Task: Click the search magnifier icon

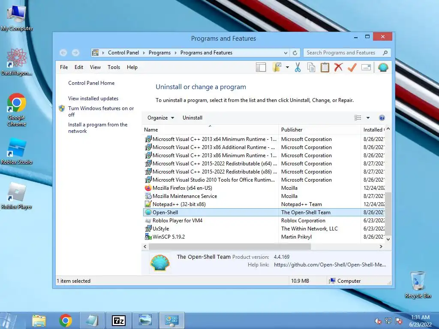Action: click(x=385, y=53)
